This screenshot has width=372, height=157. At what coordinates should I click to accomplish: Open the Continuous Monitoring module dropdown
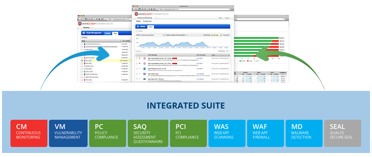[147, 18]
